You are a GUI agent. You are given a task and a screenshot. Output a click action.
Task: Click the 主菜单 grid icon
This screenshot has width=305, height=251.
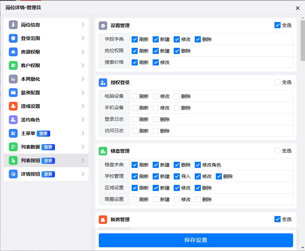[13, 133]
